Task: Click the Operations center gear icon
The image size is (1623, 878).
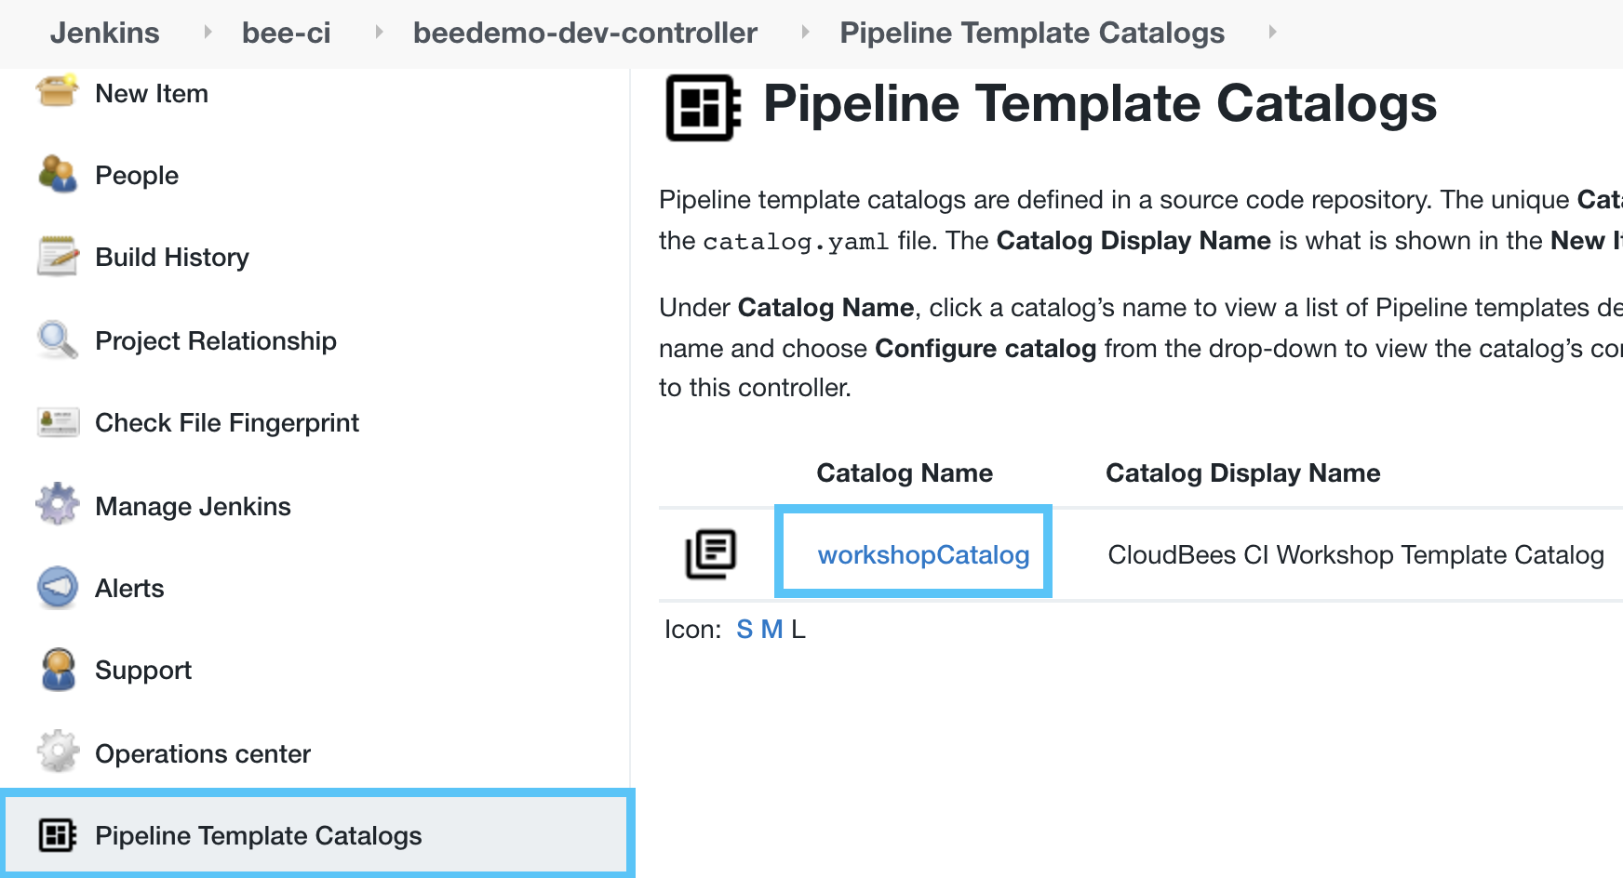Action: tap(57, 752)
